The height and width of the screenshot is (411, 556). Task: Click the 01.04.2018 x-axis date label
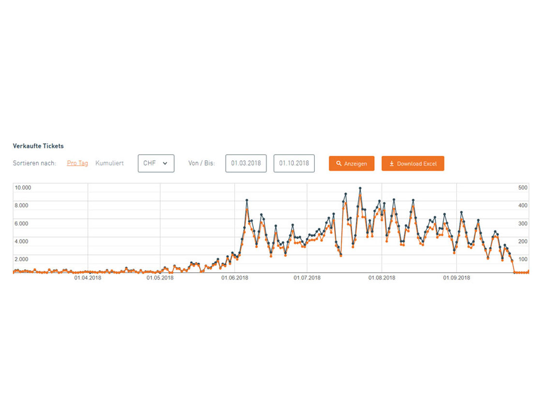(88, 278)
